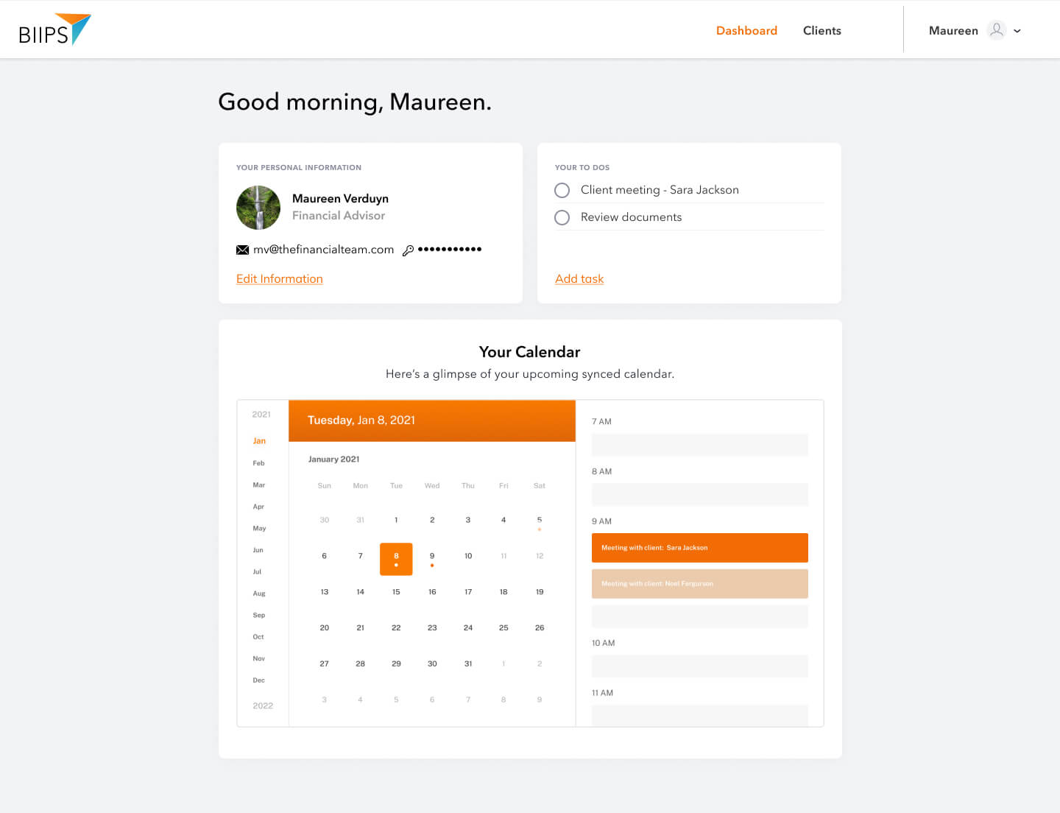This screenshot has height=813, width=1060.
Task: Open the Dashboard tab
Action: pos(746,30)
